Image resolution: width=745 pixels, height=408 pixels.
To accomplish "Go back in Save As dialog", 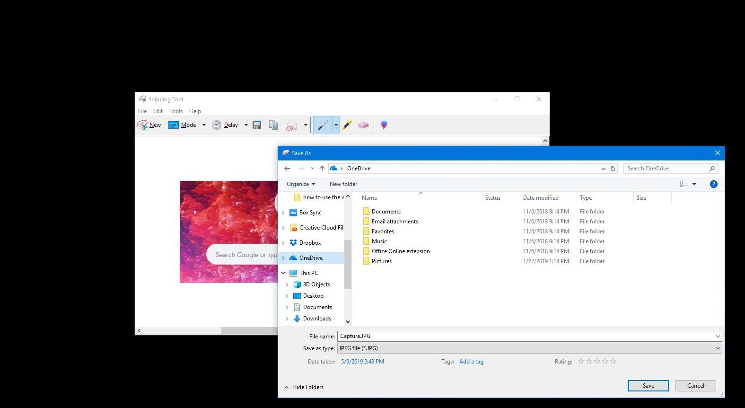I will tap(287, 169).
